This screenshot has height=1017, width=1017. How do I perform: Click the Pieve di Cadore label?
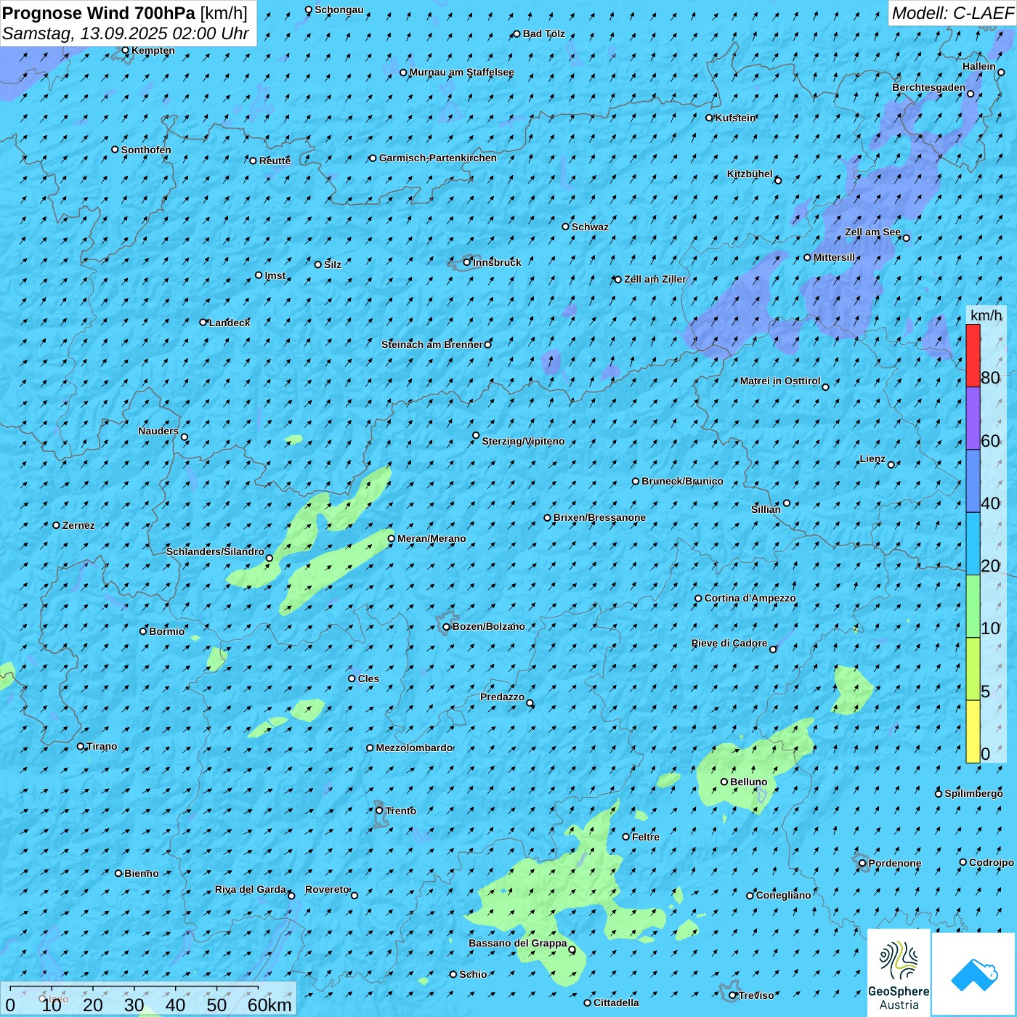pyautogui.click(x=729, y=643)
